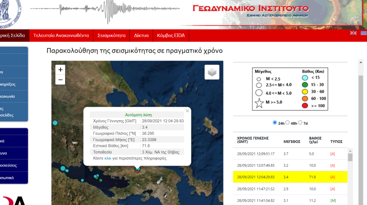Viewport: 367px width, 205px height.
Task: Select the highlighted 28/09/2021 12:04:29.83 row
Action: coord(290,177)
